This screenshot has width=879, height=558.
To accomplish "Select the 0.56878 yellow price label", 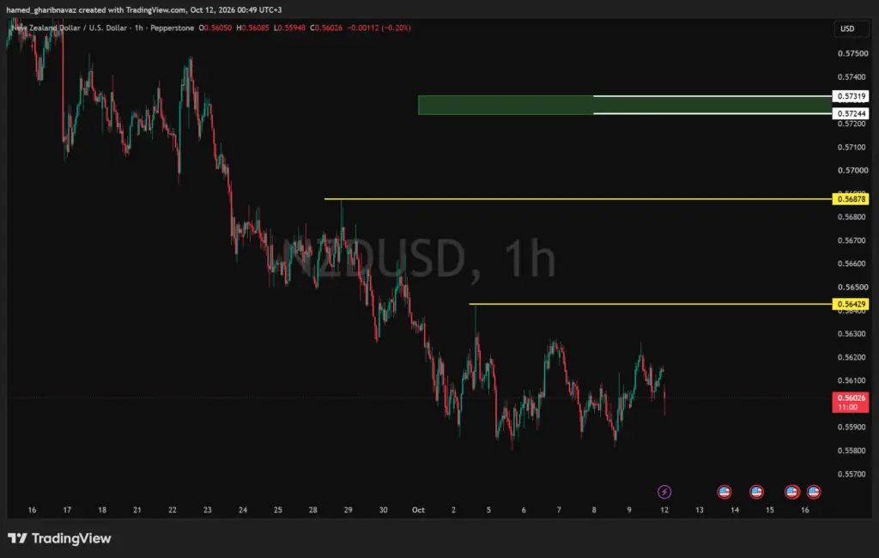I will coord(851,199).
